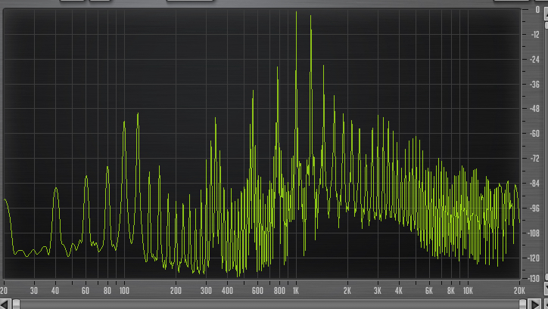Click the "-130" dB level label
Image resolution: width=548 pixels, height=309 pixels.
pos(534,278)
